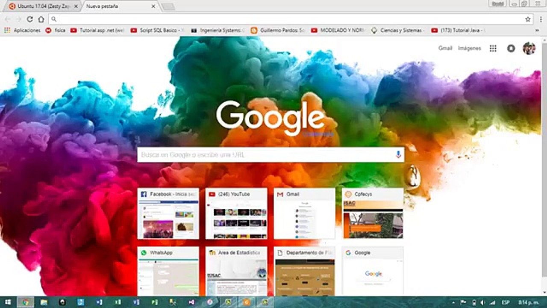This screenshot has width=547, height=308.
Task: Close the Ubuntu 17.04 tab
Action: point(76,6)
